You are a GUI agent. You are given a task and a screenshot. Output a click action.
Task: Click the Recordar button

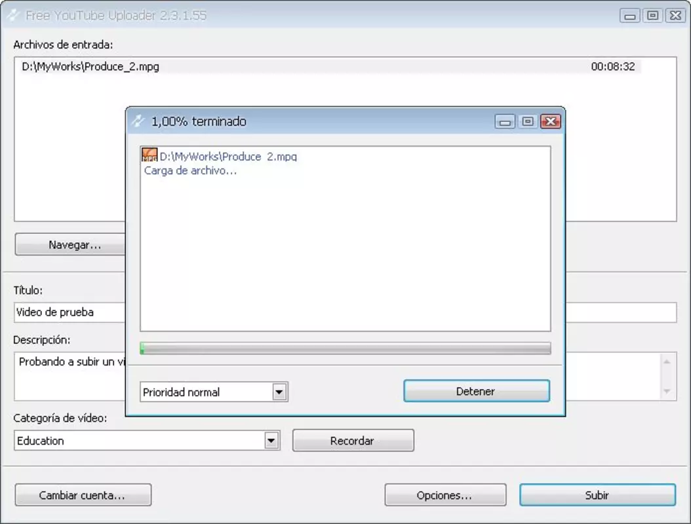click(353, 440)
